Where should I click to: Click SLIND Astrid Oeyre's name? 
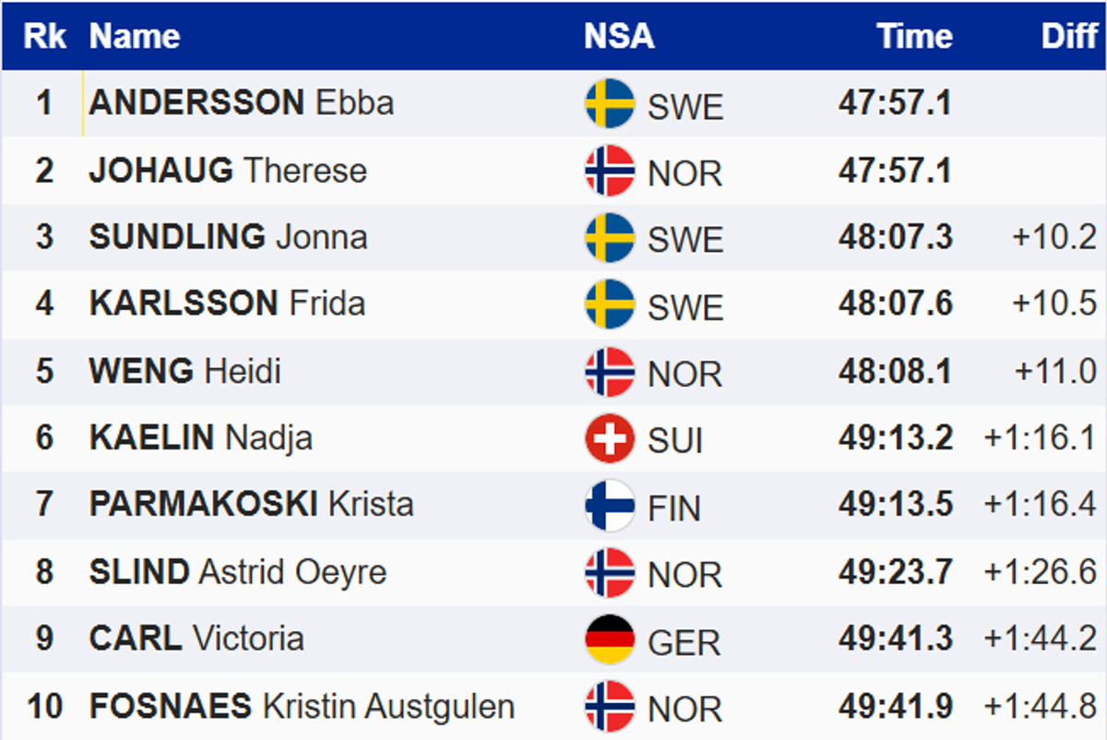(238, 572)
